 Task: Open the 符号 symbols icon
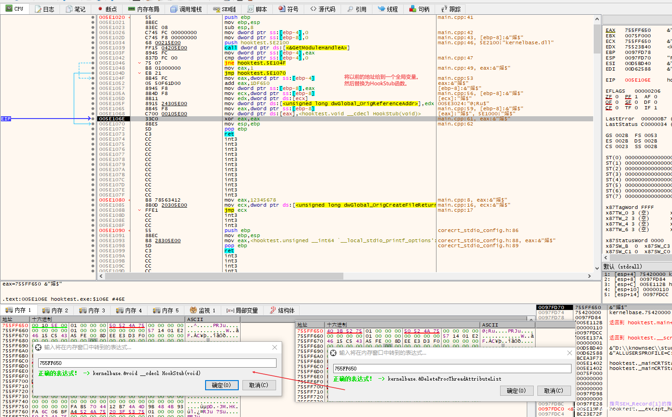(x=282, y=9)
